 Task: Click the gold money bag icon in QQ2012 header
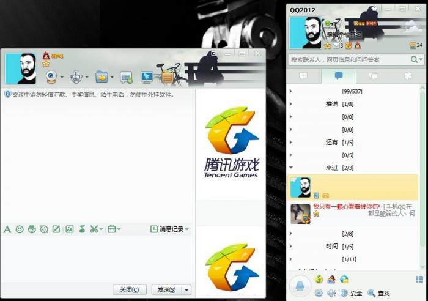click(349, 46)
